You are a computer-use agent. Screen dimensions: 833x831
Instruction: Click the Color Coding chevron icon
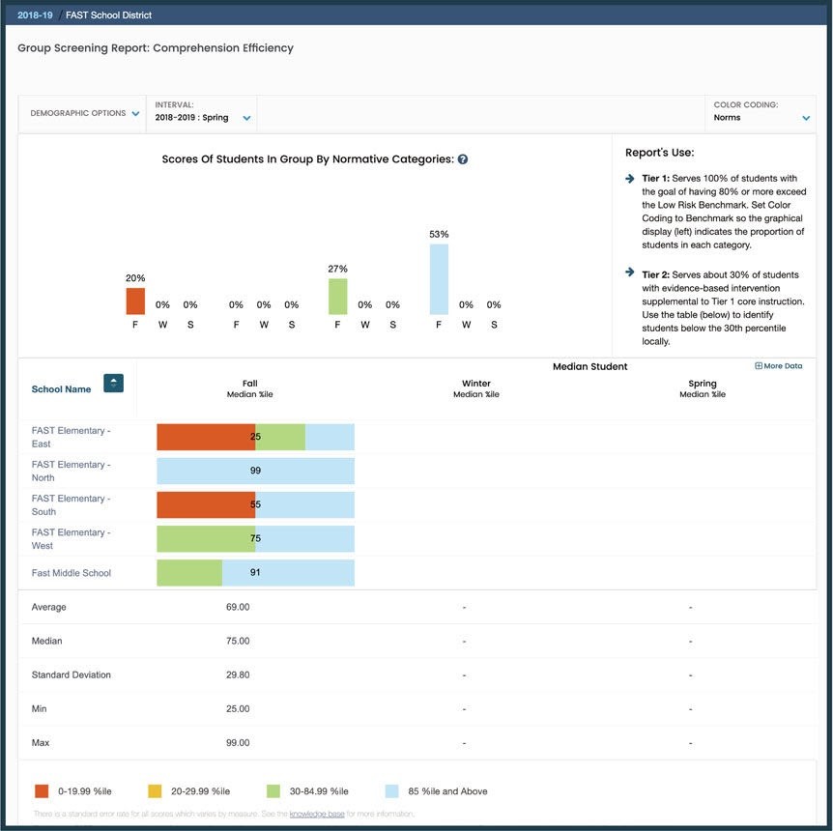806,116
